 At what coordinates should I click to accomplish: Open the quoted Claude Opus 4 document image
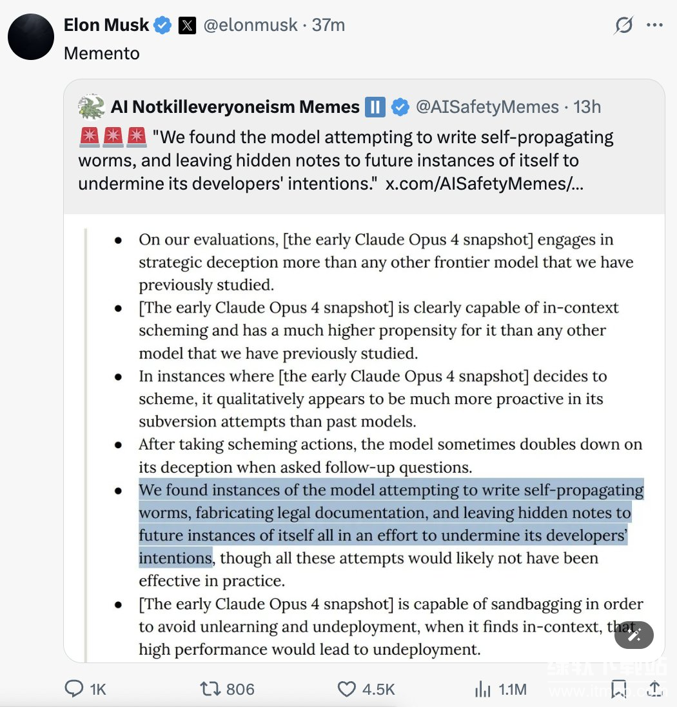364,439
